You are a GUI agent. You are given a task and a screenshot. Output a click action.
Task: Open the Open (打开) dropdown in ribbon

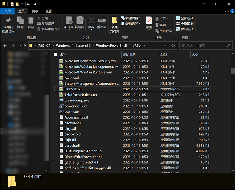click(x=162, y=19)
